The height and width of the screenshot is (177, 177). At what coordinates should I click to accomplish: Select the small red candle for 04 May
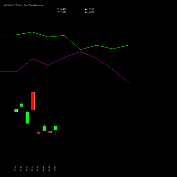(39, 132)
